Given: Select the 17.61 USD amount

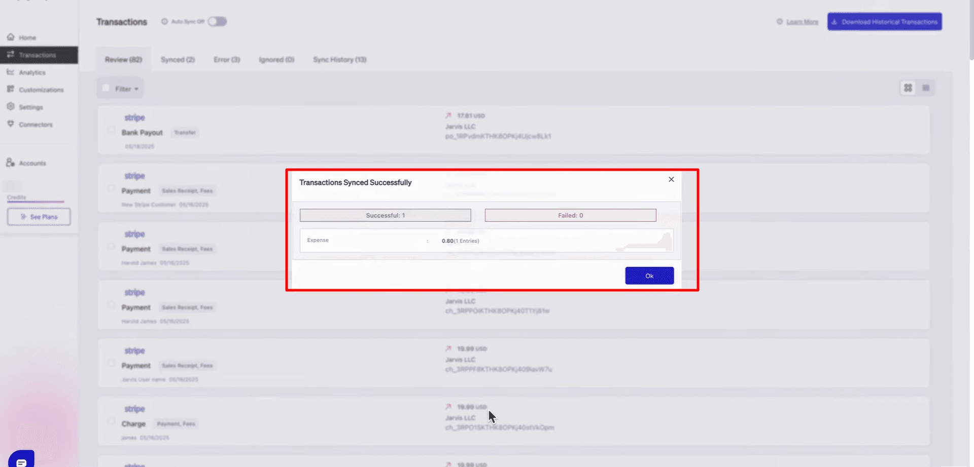Looking at the screenshot, I should (471, 115).
